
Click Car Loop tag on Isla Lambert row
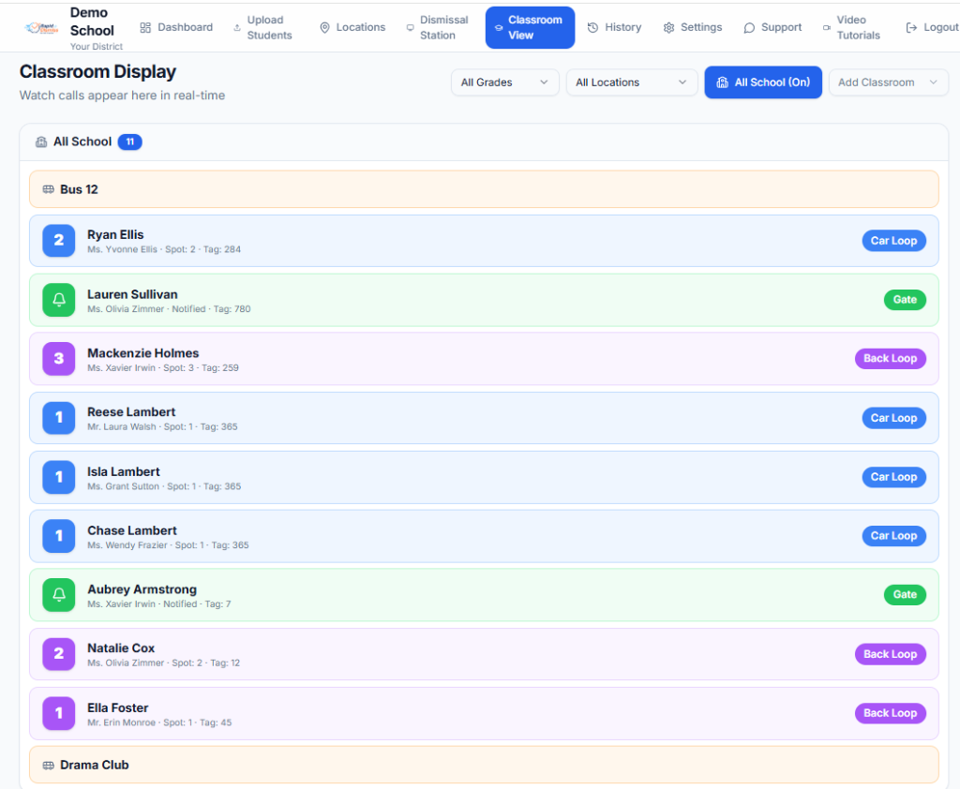(893, 478)
